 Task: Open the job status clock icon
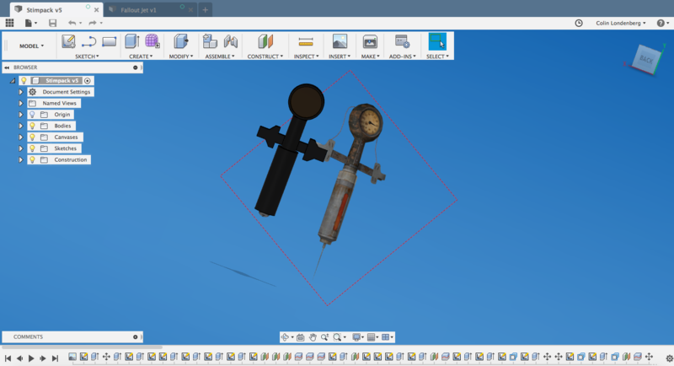(x=579, y=24)
